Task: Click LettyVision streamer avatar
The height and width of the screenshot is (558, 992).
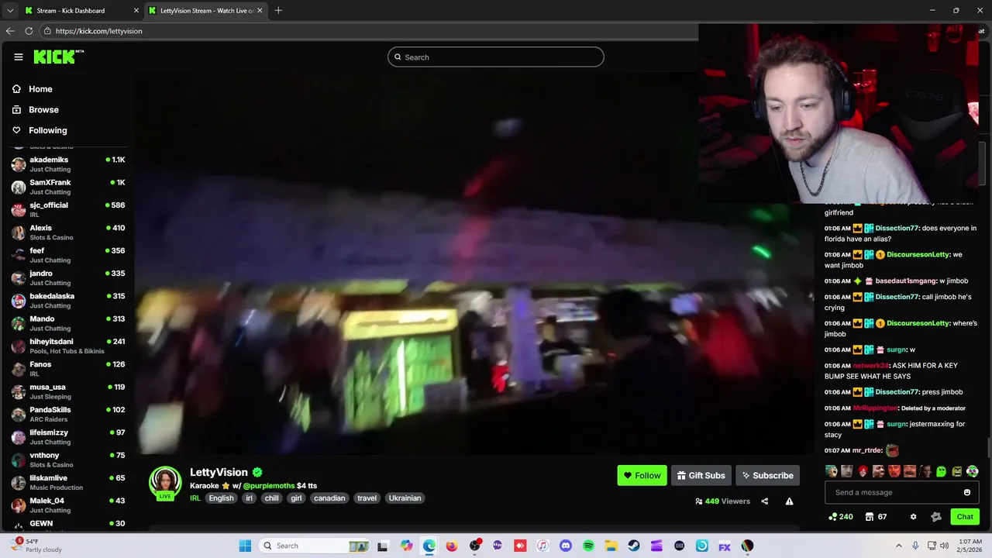Action: coord(165,482)
